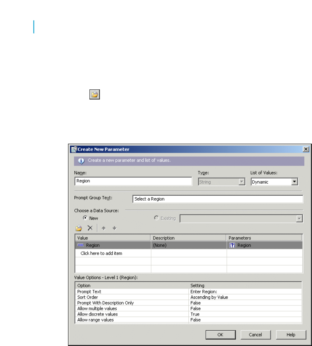This screenshot has width=312, height=346.
Task: Click False setting for Prompt With Description Only
Action: coord(195,303)
